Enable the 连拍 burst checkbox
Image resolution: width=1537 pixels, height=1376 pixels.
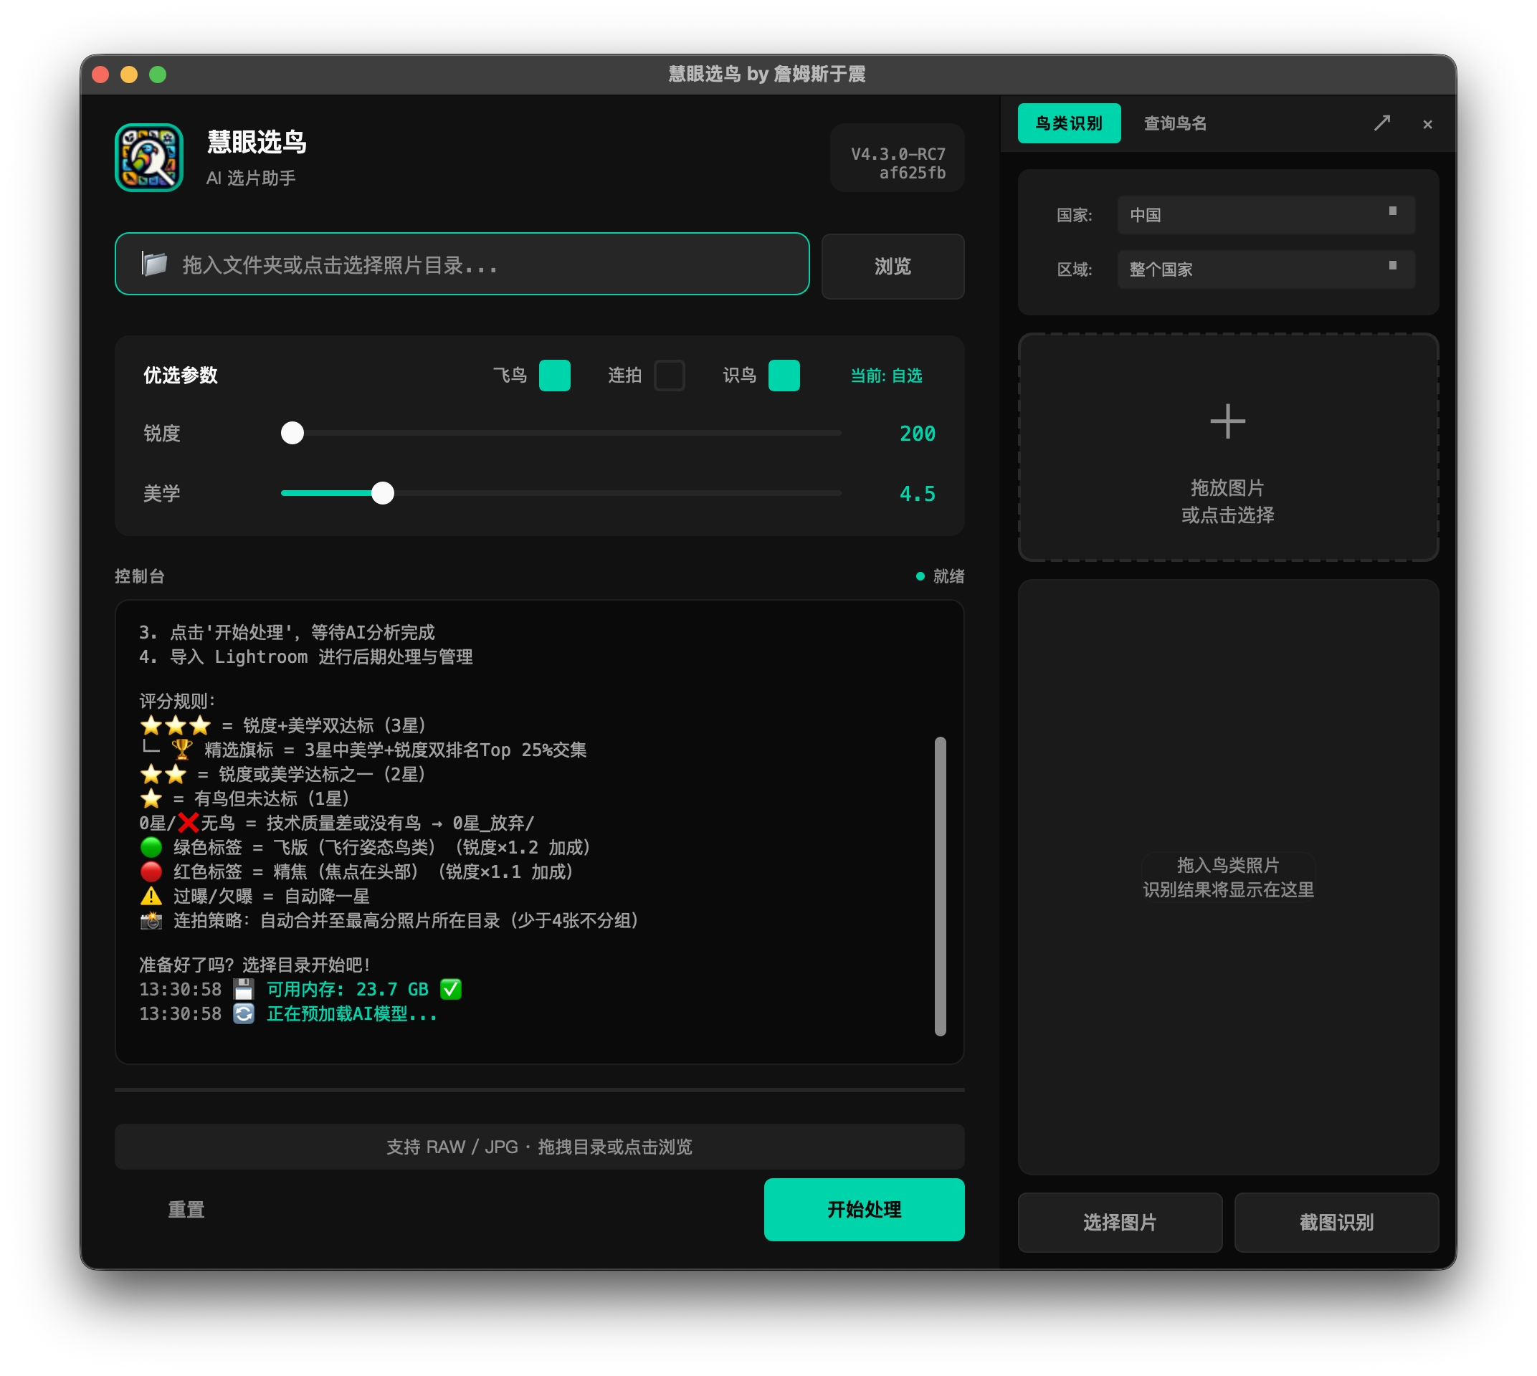tap(670, 376)
